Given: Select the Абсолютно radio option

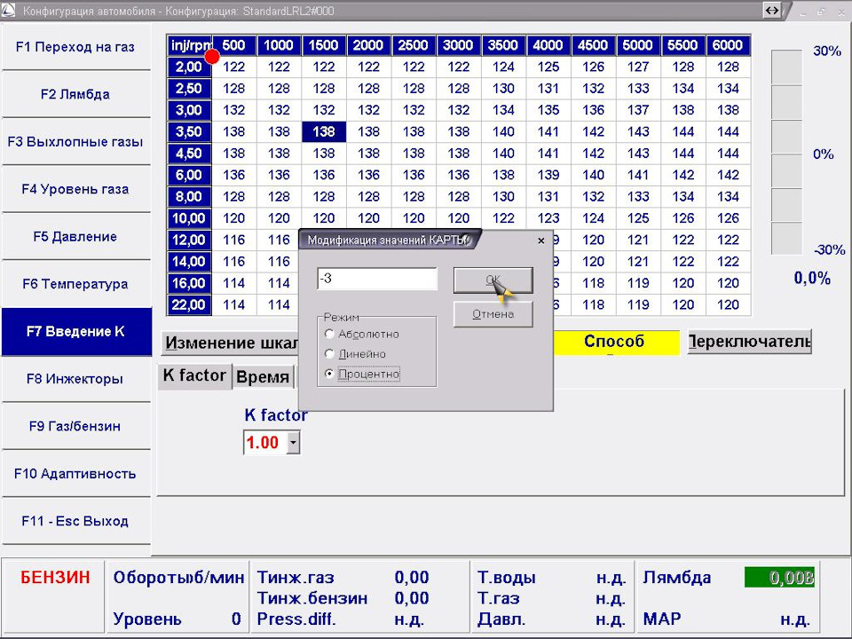Looking at the screenshot, I should click(328, 334).
